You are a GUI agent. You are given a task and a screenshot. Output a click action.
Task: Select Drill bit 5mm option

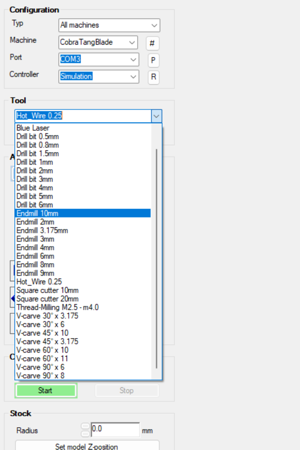pos(83,196)
